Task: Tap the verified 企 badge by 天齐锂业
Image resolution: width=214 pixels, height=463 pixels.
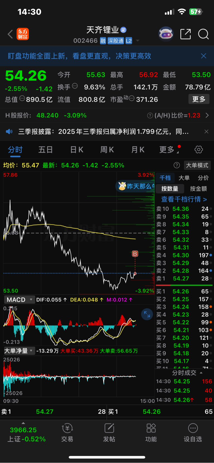Action: (x=123, y=30)
